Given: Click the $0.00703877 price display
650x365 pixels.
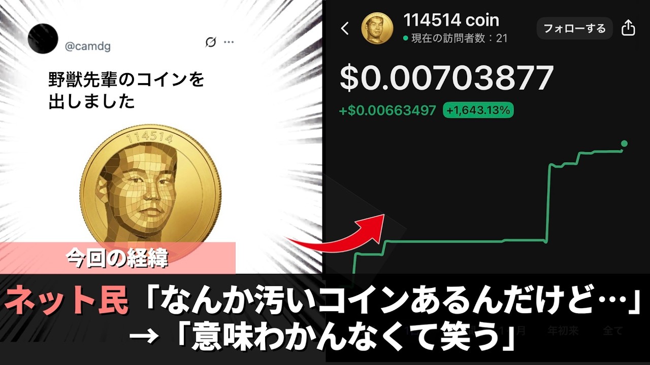Looking at the screenshot, I should [446, 78].
